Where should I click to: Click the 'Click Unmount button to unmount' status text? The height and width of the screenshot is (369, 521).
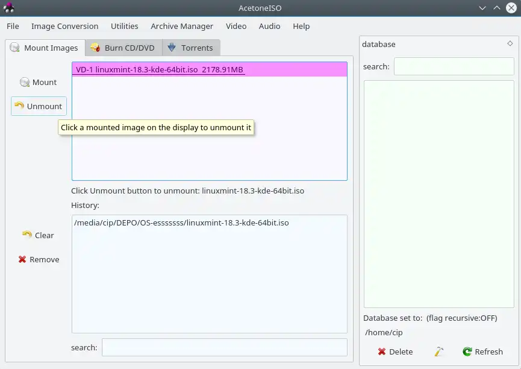click(x=188, y=191)
